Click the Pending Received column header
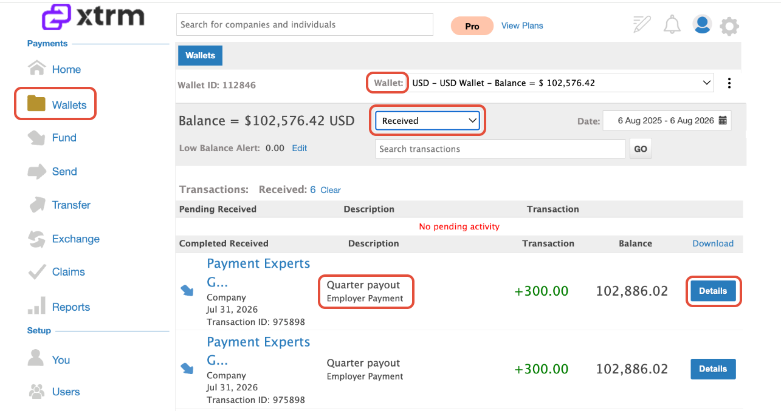781x411 pixels. point(218,209)
